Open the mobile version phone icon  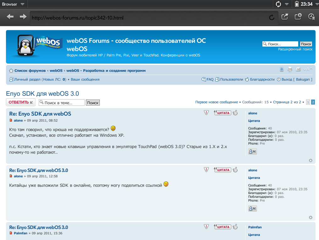pos(282,70)
